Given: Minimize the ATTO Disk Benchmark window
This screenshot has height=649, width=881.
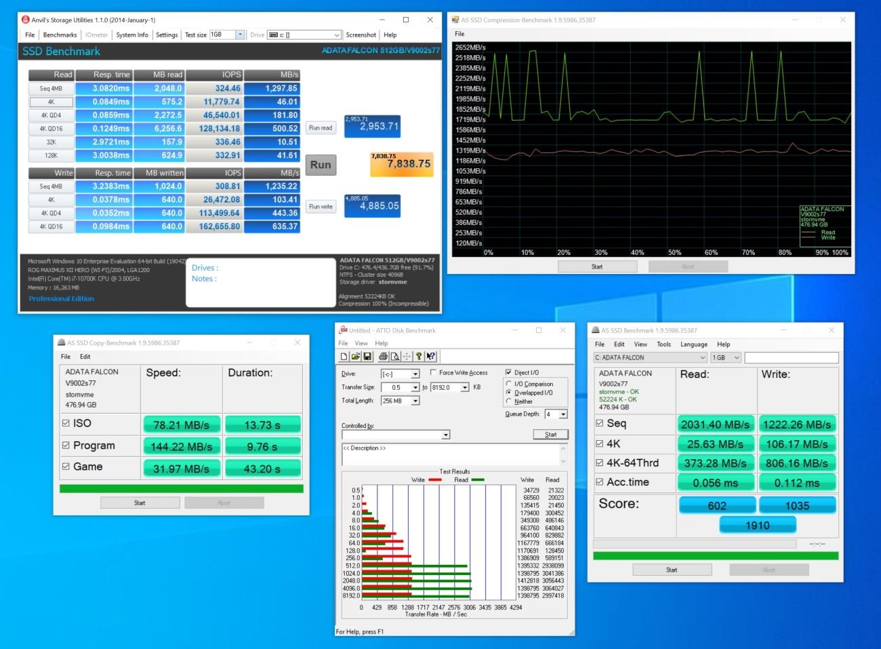Looking at the screenshot, I should (x=515, y=330).
